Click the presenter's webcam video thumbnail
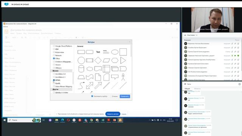Viewport: 242px width, 136px height. [213, 20]
